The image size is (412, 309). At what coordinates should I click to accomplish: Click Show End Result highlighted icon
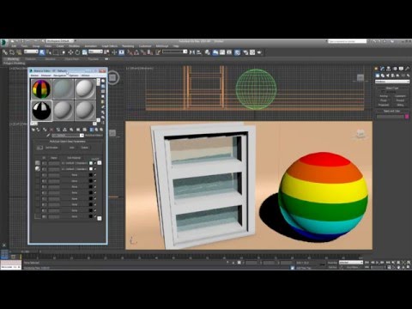(92, 130)
